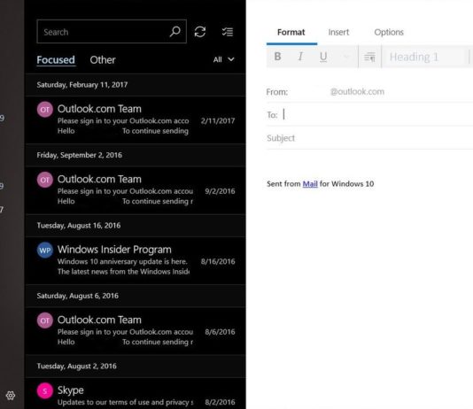This screenshot has height=409, width=473.
Task: Expand the All filter dropdown
Action: coord(223,59)
